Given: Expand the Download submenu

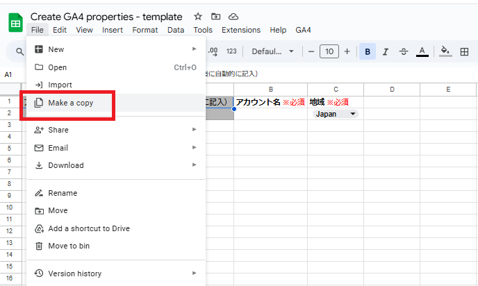Looking at the screenshot, I should point(116,165).
